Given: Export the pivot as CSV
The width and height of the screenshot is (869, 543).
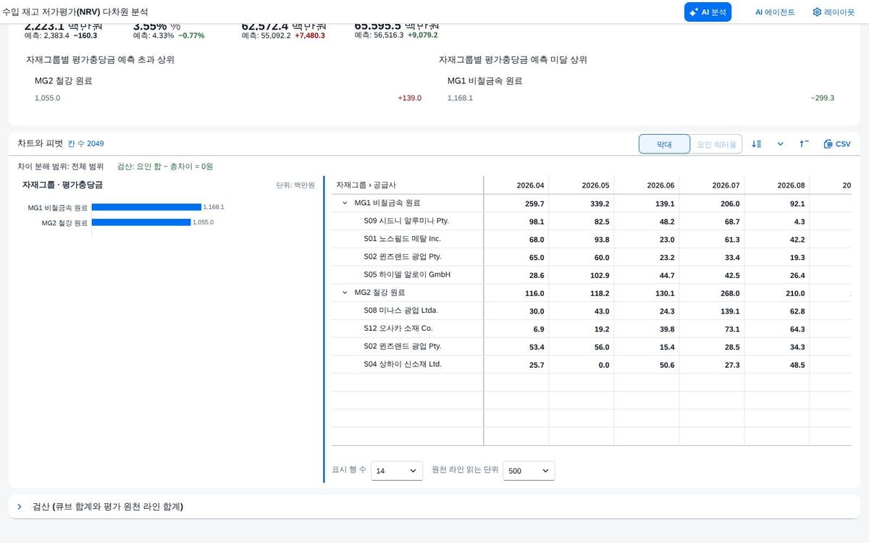Looking at the screenshot, I should (x=837, y=144).
